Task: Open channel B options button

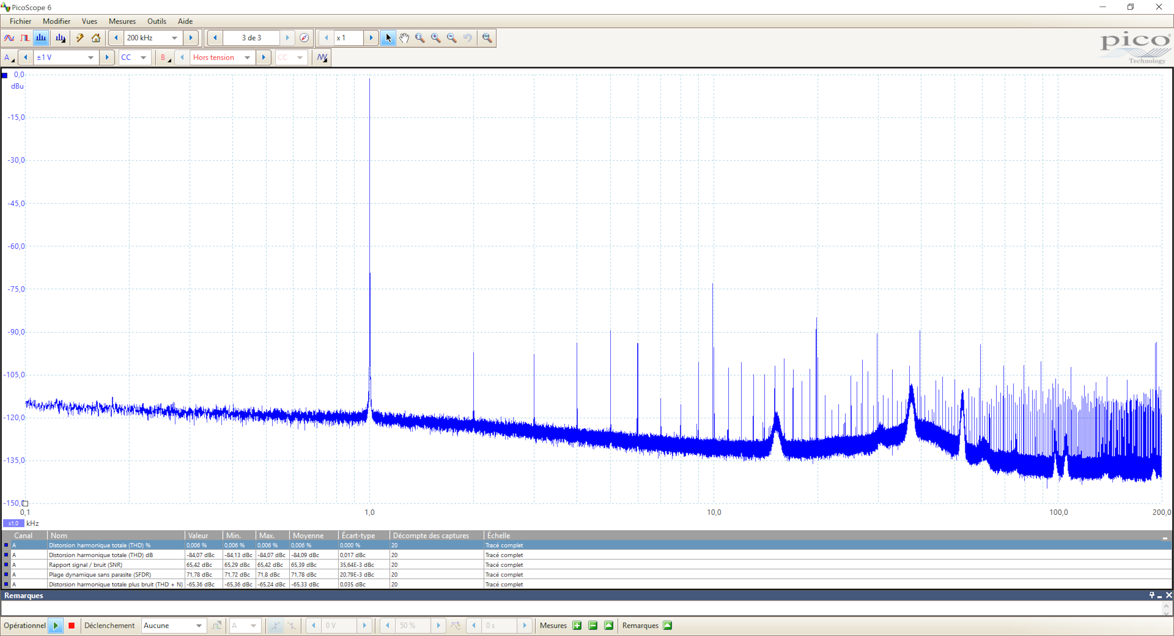Action: (165, 57)
